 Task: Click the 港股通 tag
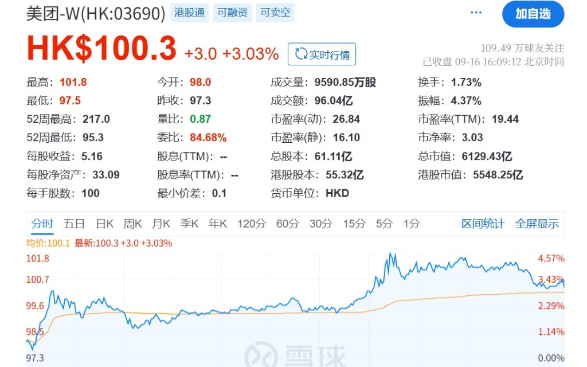pos(189,13)
